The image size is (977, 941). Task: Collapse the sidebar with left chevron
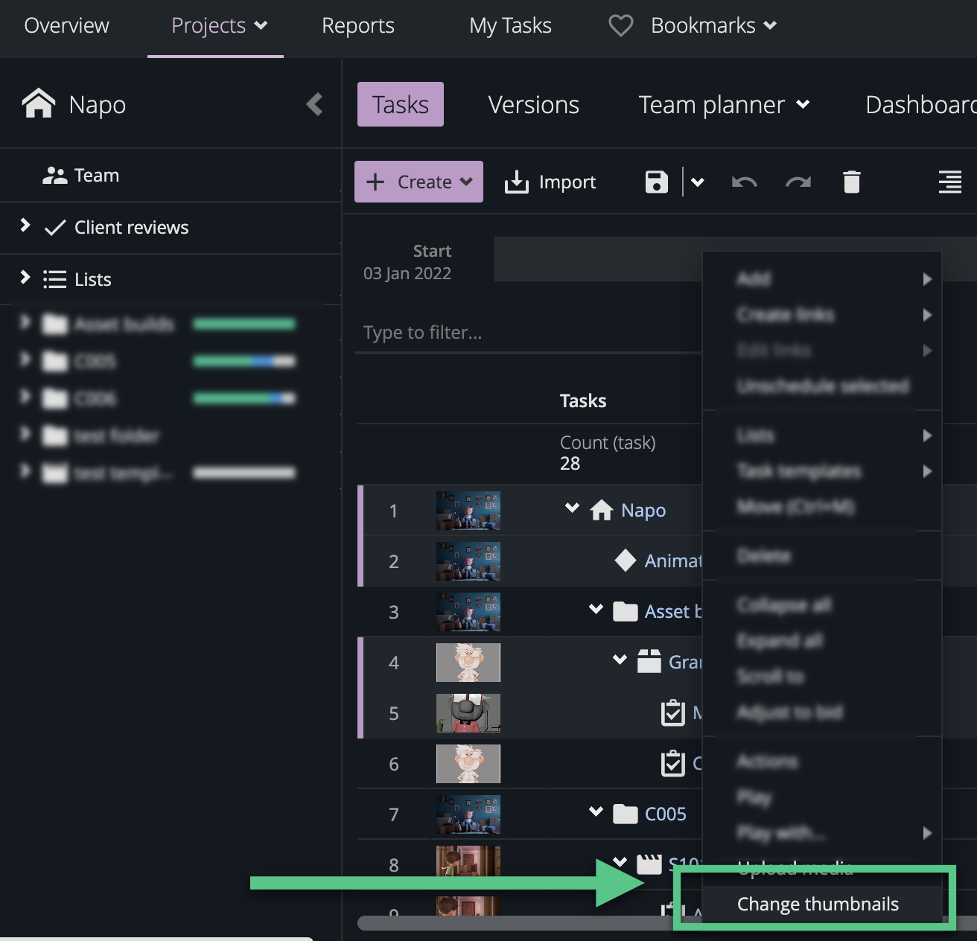314,104
